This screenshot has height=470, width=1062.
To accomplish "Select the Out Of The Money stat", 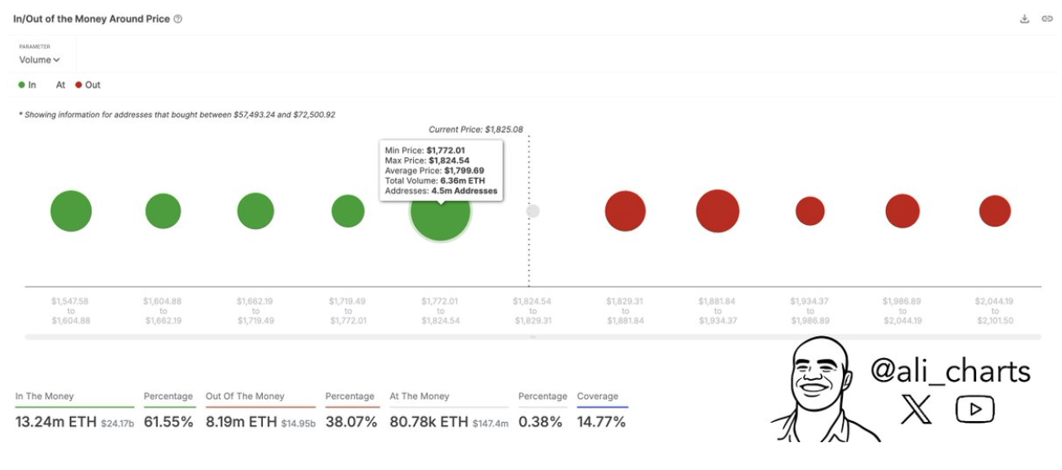I will coord(245,396).
